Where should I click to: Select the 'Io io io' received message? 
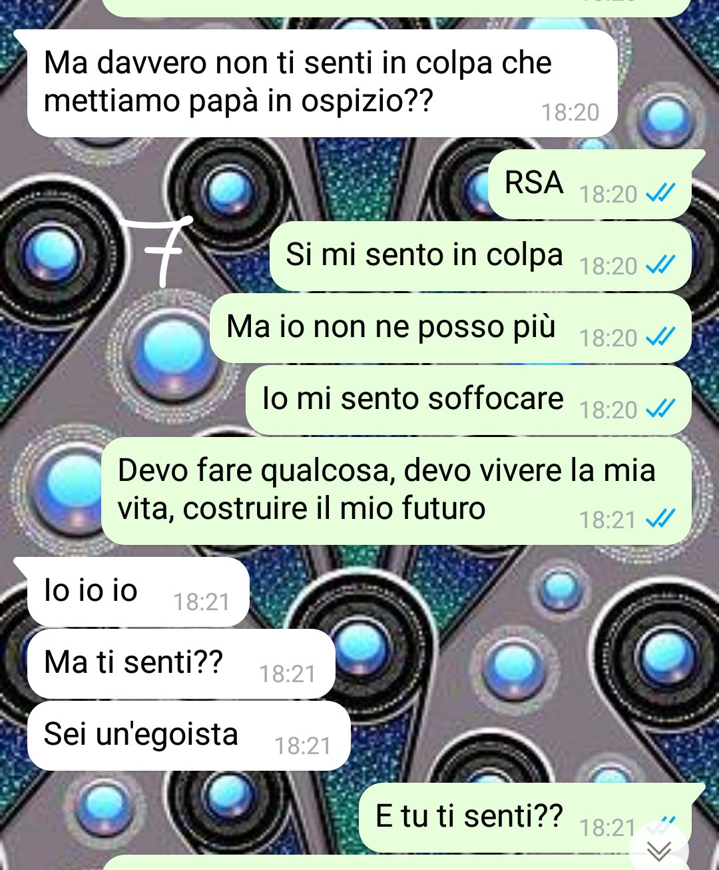click(x=136, y=592)
